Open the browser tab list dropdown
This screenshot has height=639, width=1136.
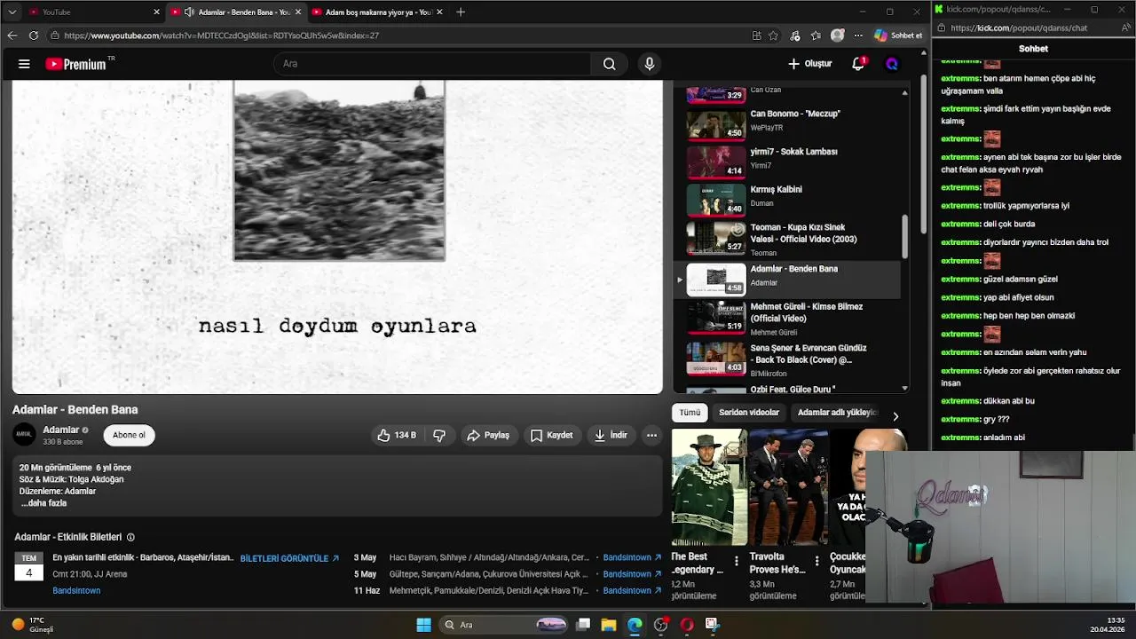coord(12,12)
